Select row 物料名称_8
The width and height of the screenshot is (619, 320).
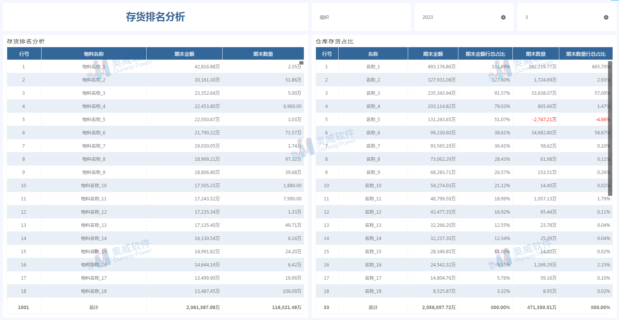(155, 159)
